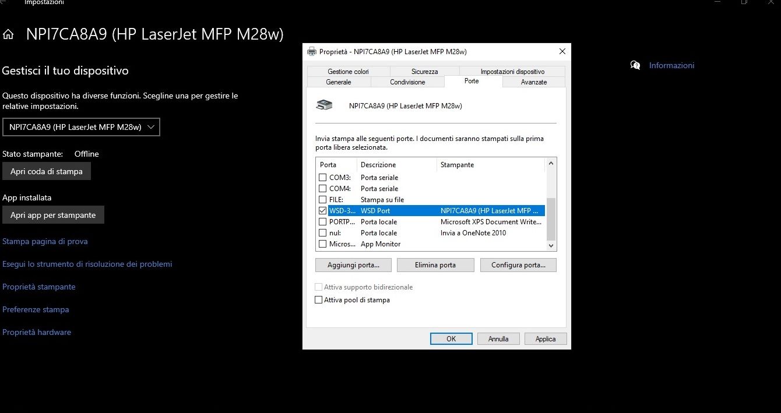Check the nul: port checkbox
Viewport: 781px width, 413px height.
click(322, 233)
